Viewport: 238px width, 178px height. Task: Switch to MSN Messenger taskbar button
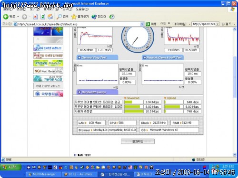[x=43, y=174]
